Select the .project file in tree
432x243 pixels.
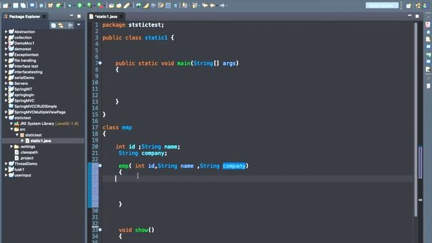pyautogui.click(x=27, y=158)
